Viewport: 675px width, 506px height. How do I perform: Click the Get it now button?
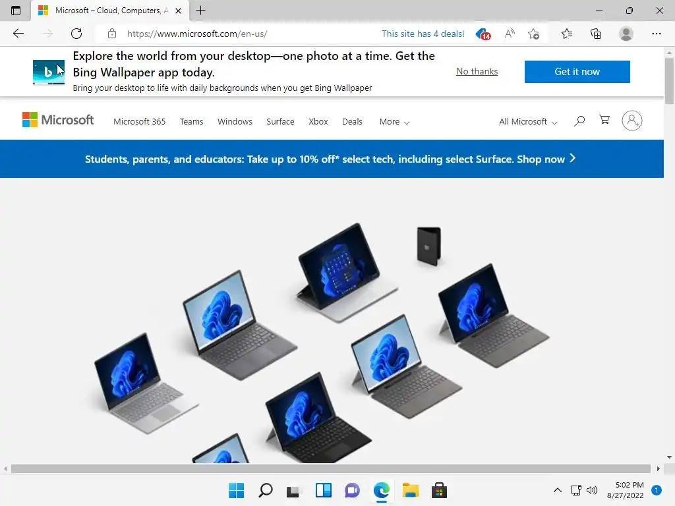[577, 72]
